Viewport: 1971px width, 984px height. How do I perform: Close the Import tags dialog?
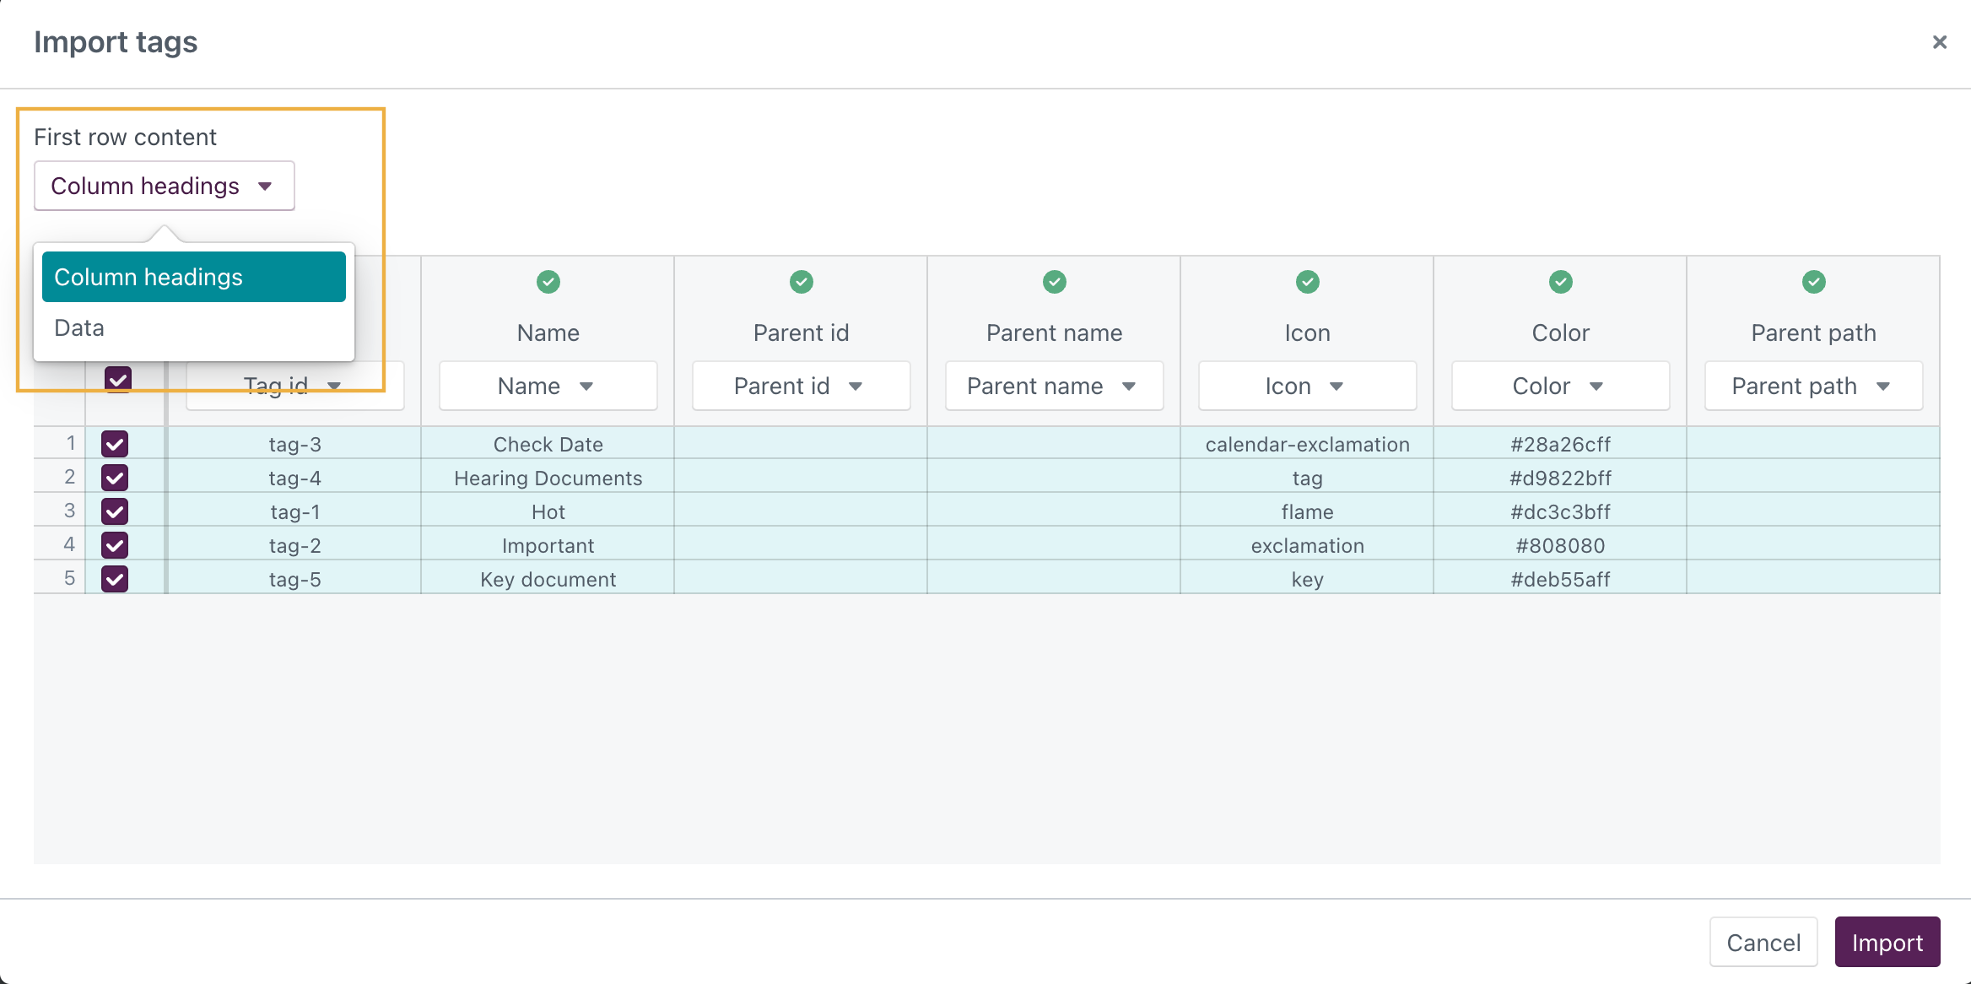click(x=1939, y=42)
